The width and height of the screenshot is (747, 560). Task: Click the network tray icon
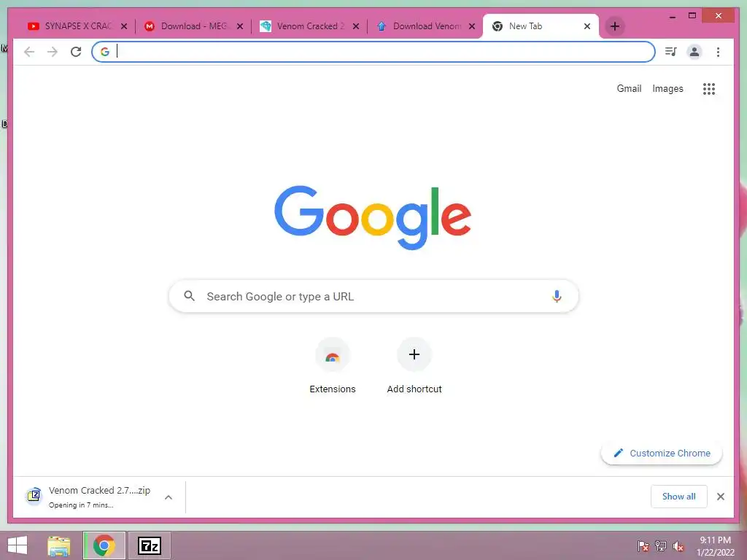(x=661, y=545)
